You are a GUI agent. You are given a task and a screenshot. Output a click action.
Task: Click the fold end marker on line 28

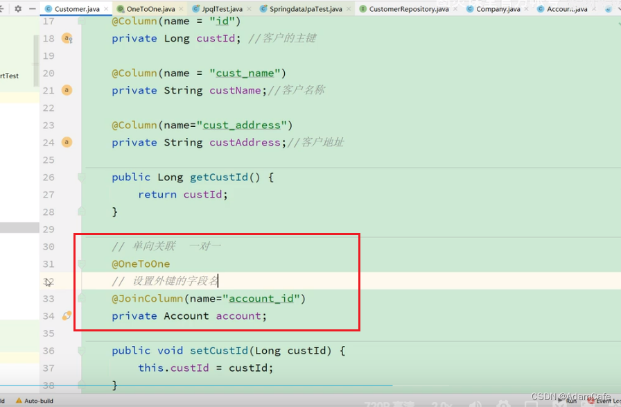pyautogui.click(x=81, y=211)
